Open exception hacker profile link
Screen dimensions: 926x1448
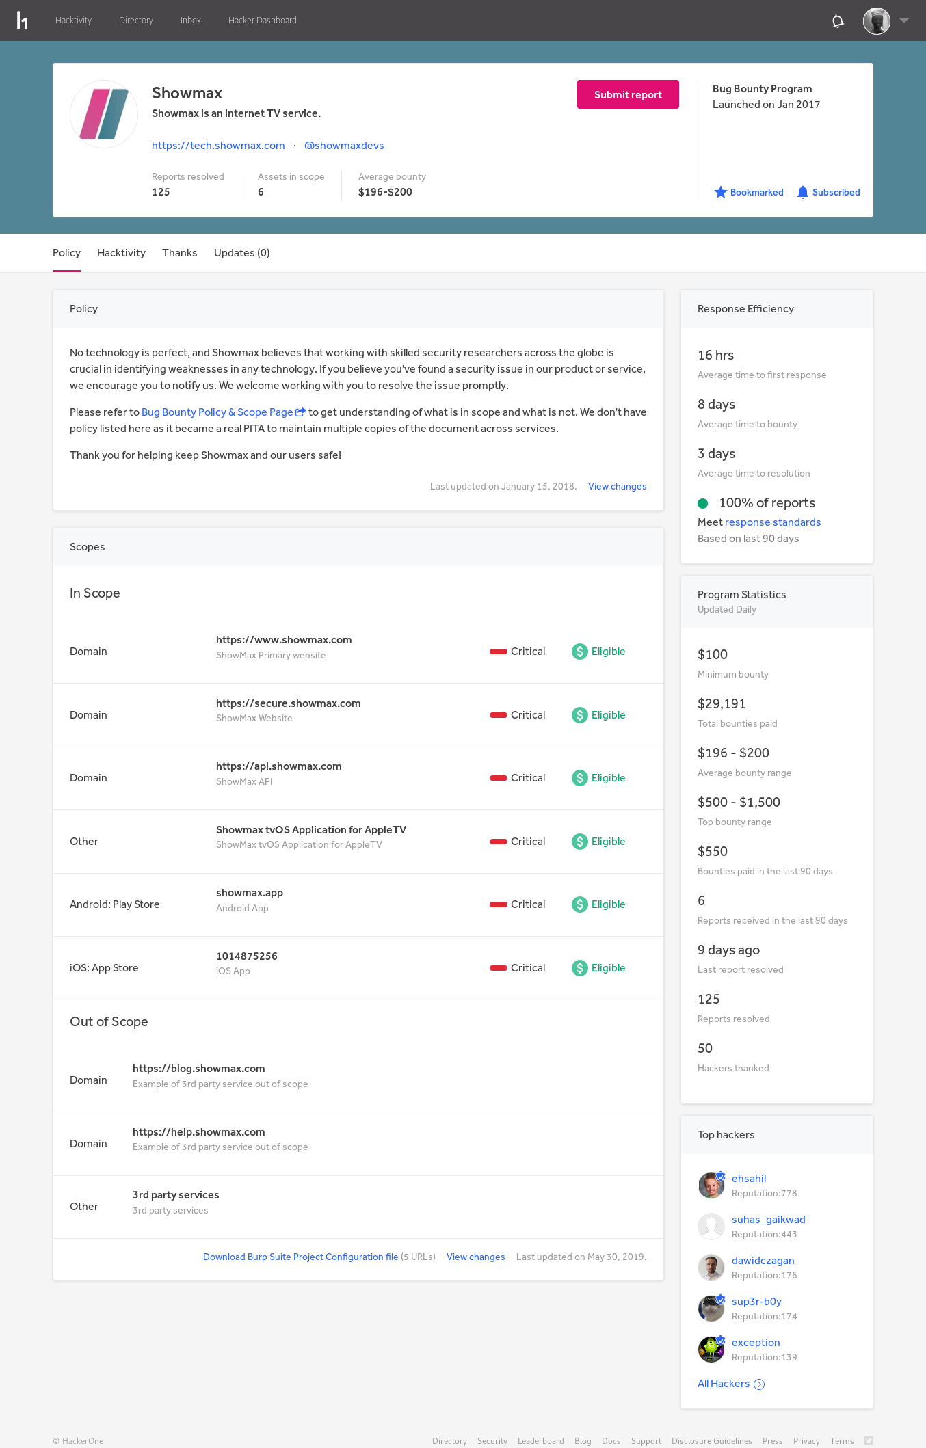pos(756,1343)
